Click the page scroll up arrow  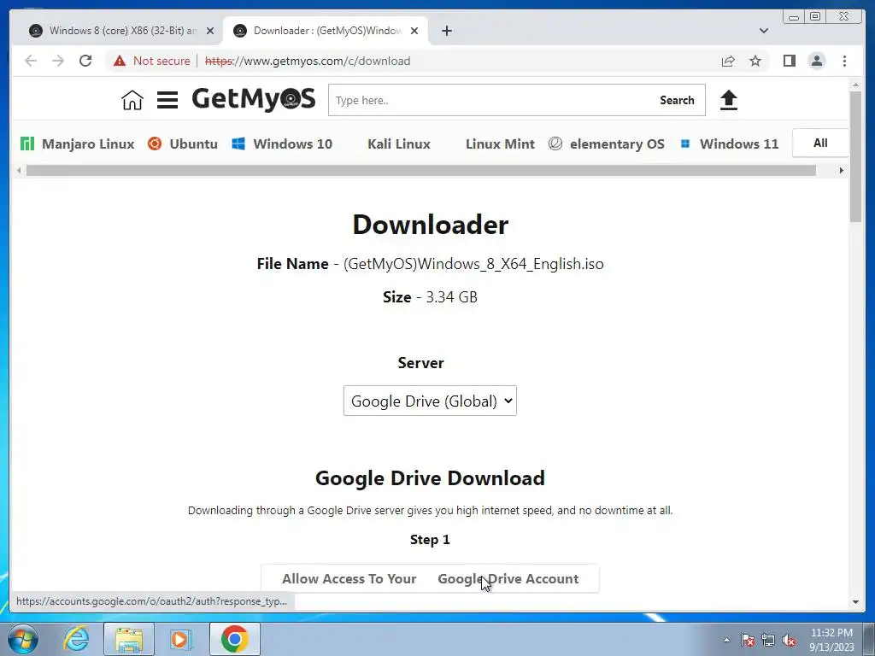tap(855, 85)
